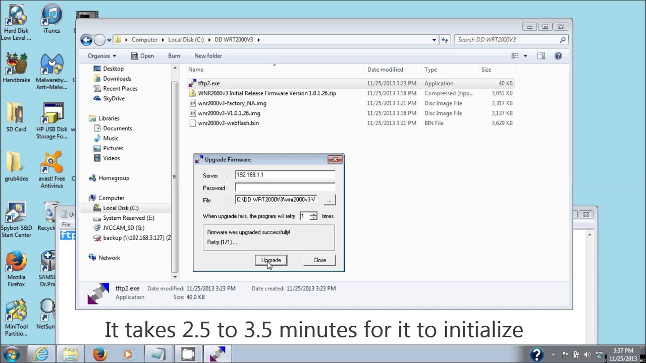Open Spybot-S&D Start Center icon
This screenshot has width=646, height=363.
coord(16,220)
